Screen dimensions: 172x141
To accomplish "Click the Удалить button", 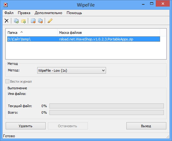I will 26,126.
